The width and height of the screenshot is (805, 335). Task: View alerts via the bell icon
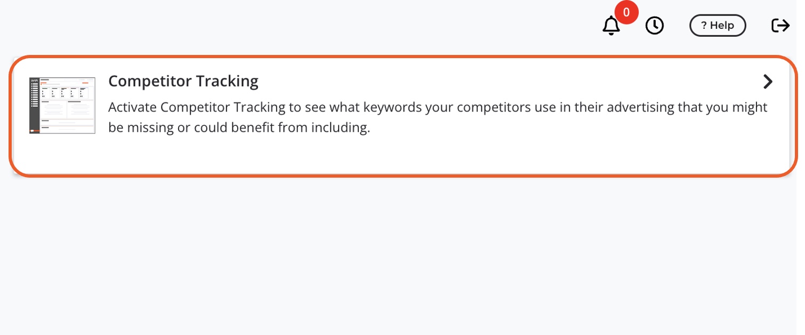[x=611, y=26]
